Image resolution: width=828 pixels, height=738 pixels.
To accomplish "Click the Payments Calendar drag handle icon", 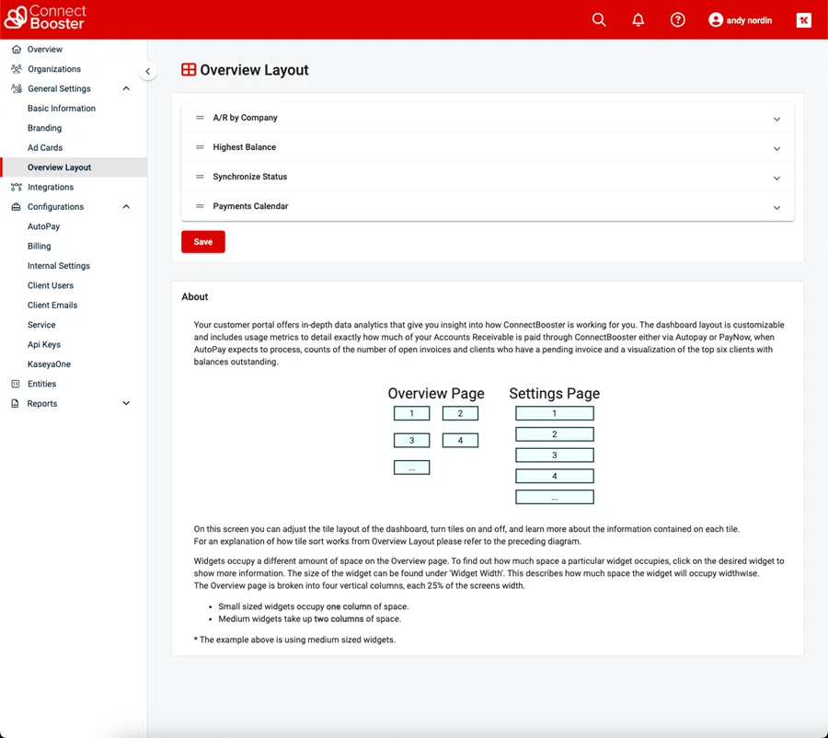I will [x=200, y=206].
